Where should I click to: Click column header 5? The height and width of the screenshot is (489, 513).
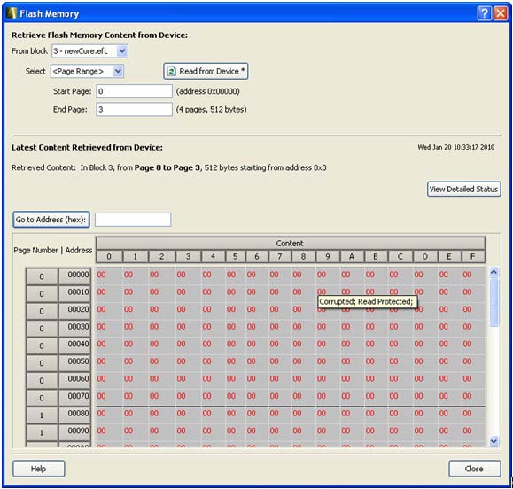click(x=235, y=257)
